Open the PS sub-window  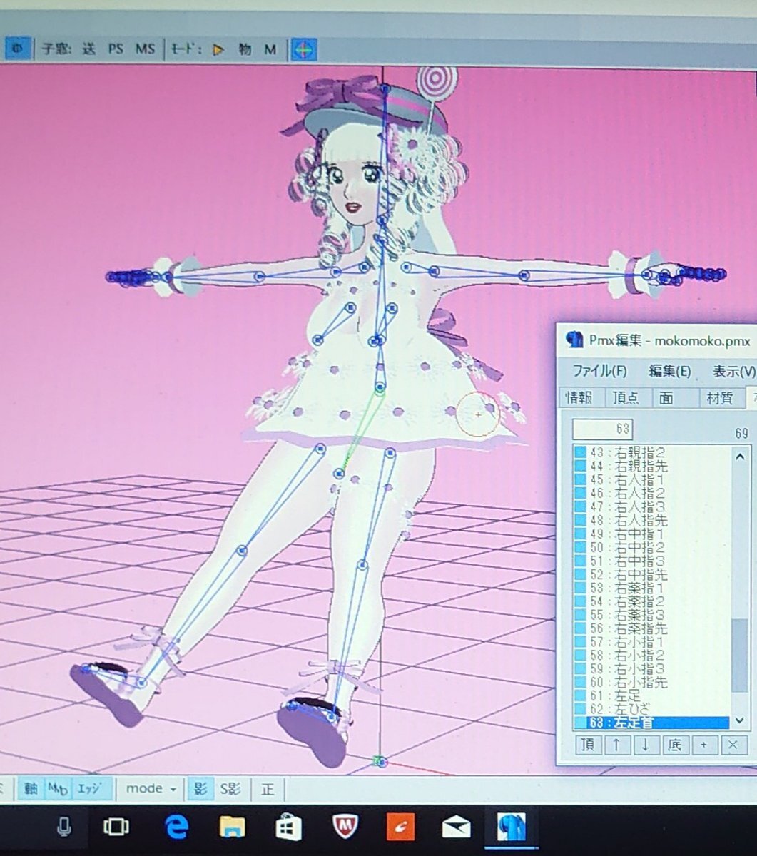pos(116,49)
